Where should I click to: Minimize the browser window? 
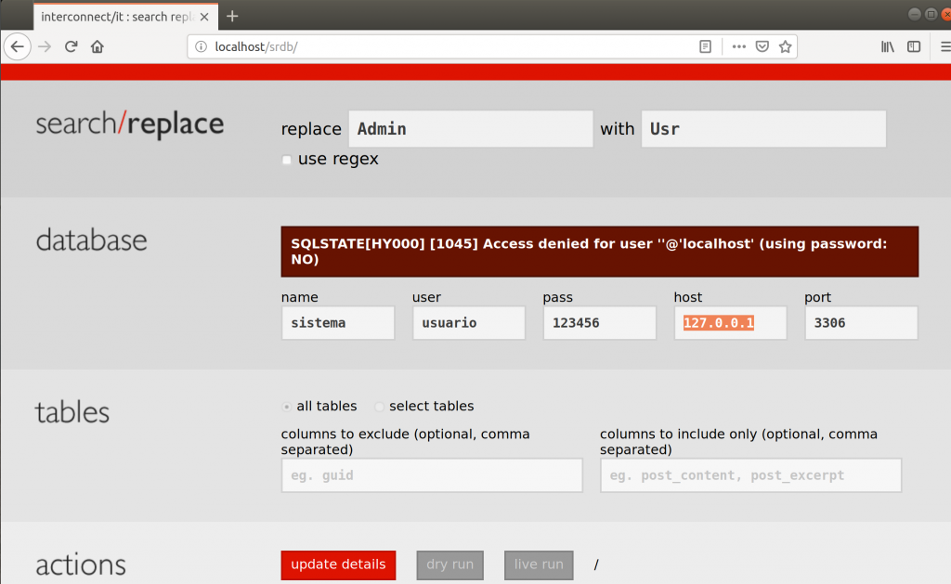click(x=915, y=15)
